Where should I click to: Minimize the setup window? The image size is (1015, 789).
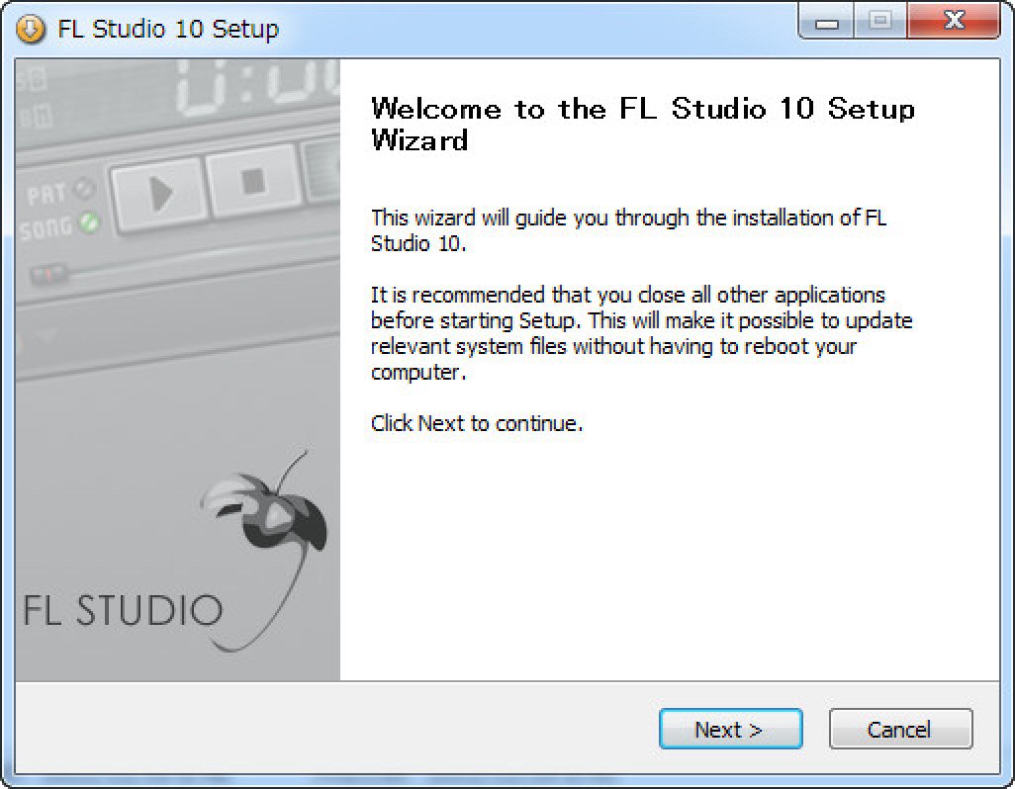[x=826, y=23]
